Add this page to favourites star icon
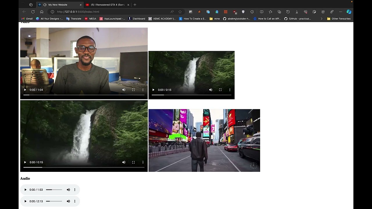372x209 pixels. tap(180, 12)
